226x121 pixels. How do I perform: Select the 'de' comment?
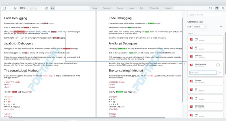pyautogui.click(x=205, y=98)
